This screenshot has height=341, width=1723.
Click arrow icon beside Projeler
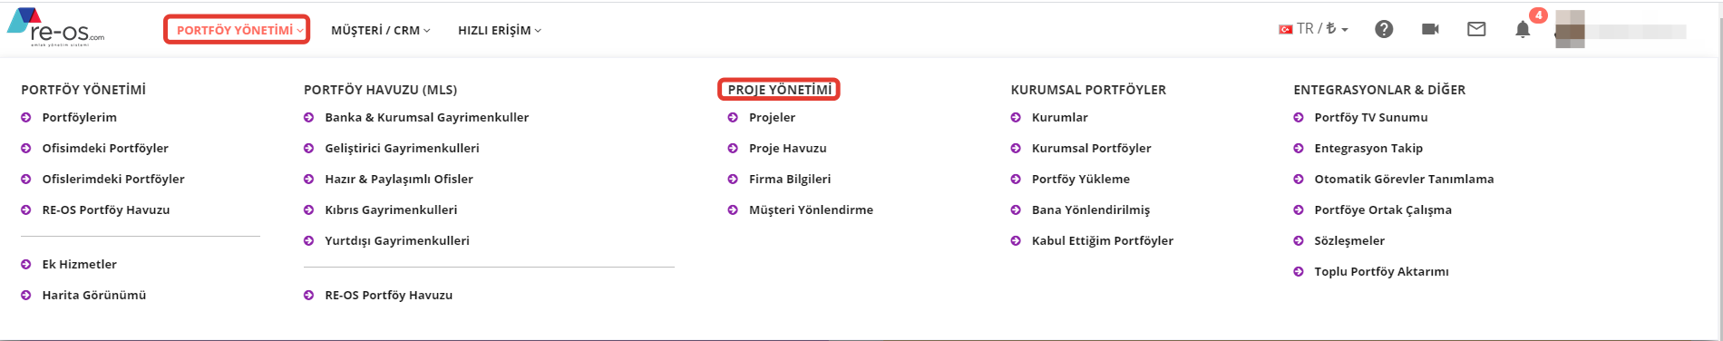coord(733,117)
